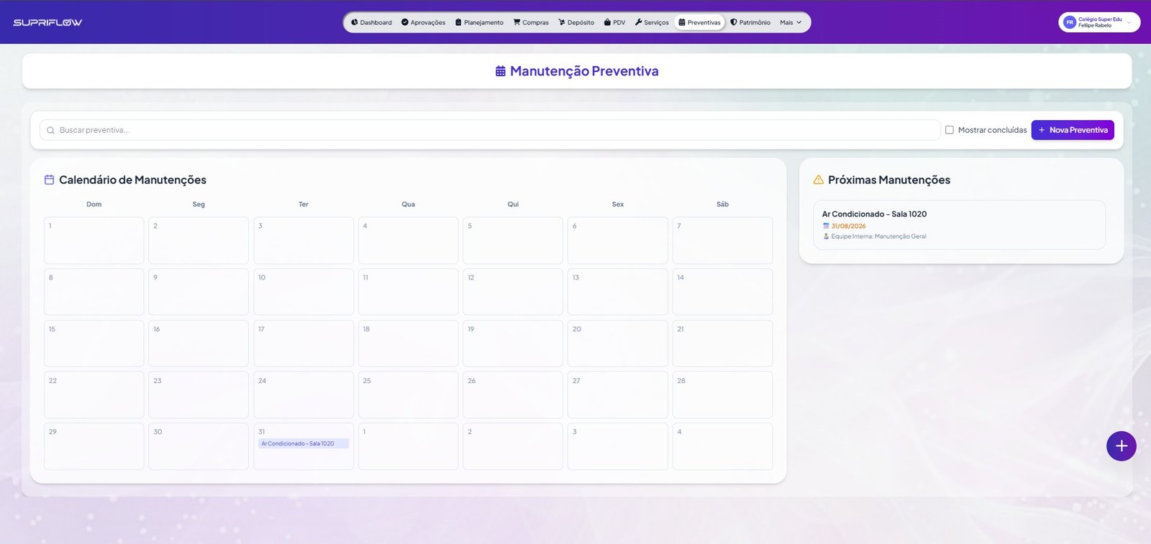Click the search magnifier icon
This screenshot has height=544, width=1151.
click(50, 130)
